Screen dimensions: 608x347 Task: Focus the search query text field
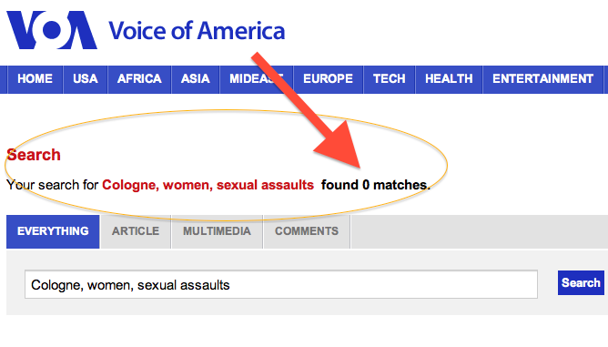click(x=281, y=284)
